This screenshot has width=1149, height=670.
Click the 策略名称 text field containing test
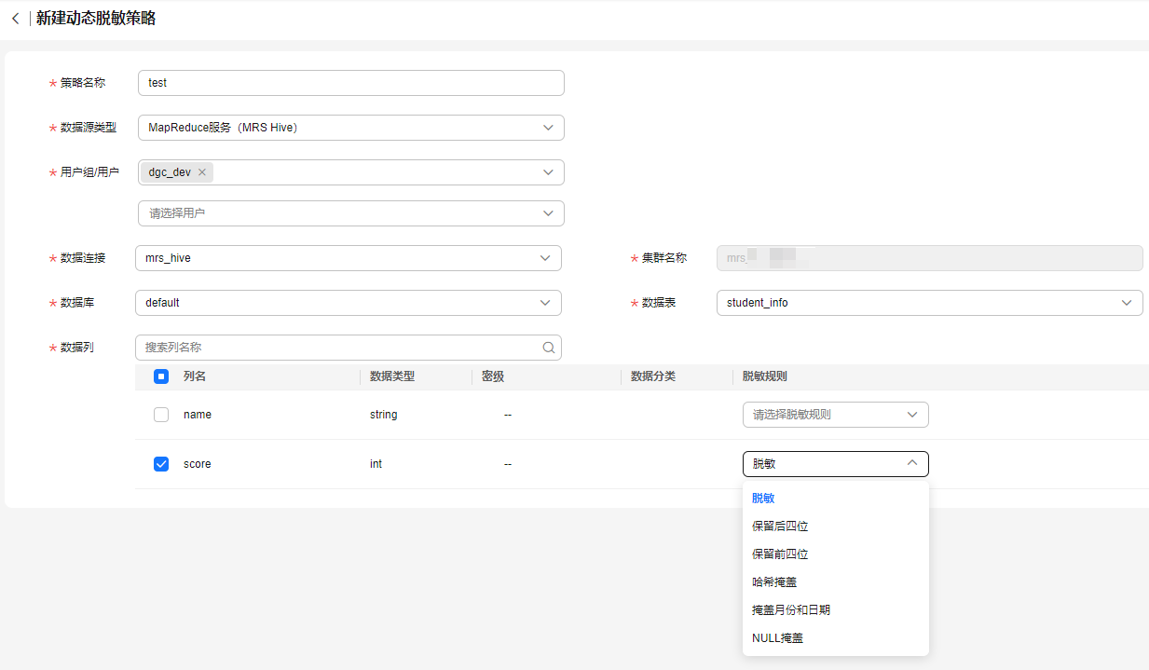[x=350, y=83]
